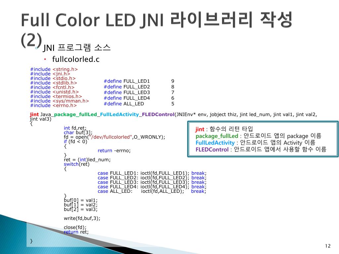This screenshot has width=339, height=254.
Task: Click the 'case FULL_LED4:' line
Action: pyautogui.click(x=152, y=187)
